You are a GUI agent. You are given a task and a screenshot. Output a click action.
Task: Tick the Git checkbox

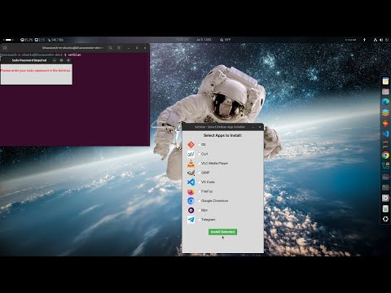click(200, 145)
